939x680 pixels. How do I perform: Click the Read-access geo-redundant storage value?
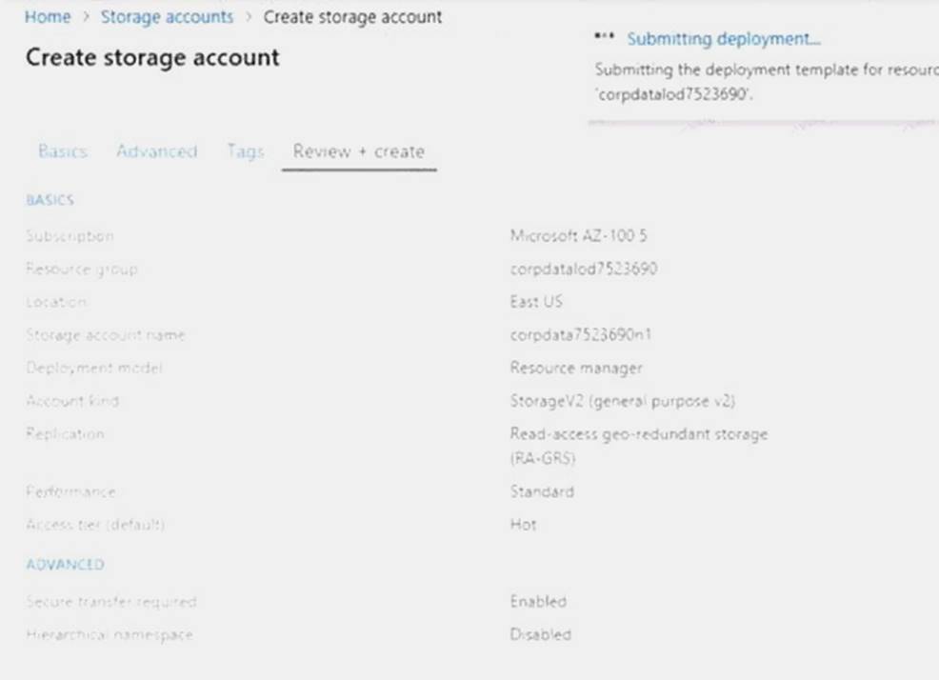pos(638,434)
